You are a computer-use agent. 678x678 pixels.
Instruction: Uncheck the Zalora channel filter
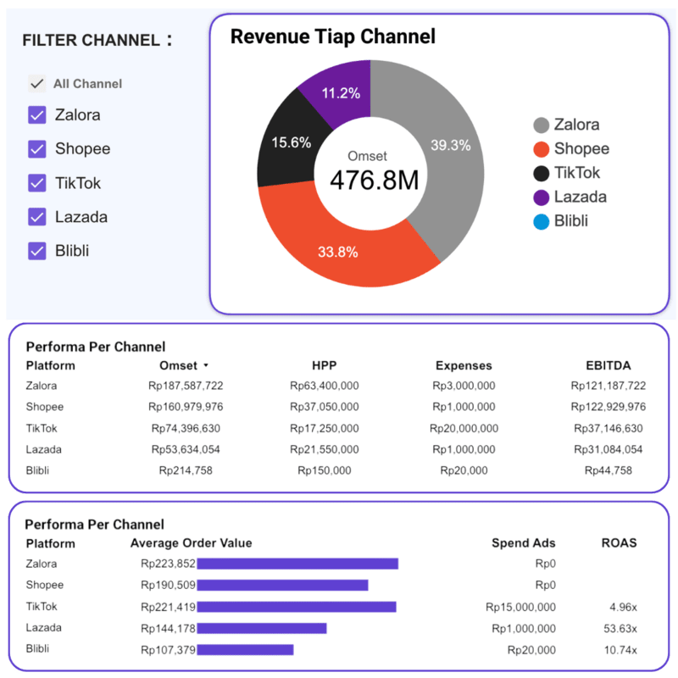point(36,115)
